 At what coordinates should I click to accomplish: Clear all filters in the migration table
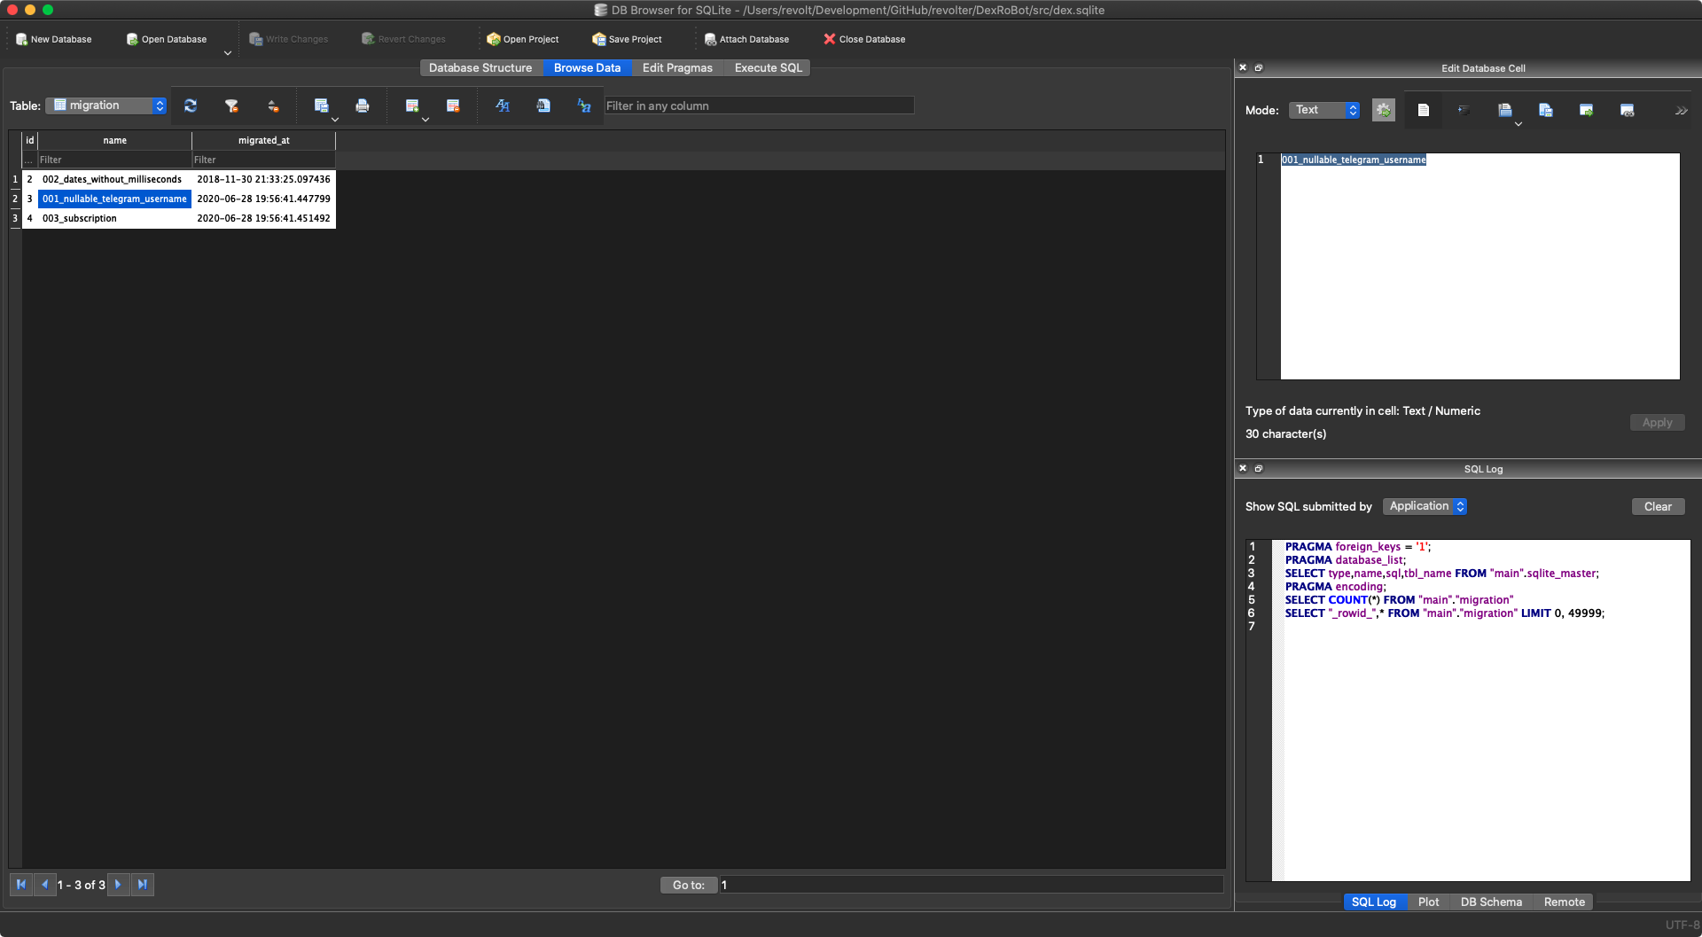point(232,105)
